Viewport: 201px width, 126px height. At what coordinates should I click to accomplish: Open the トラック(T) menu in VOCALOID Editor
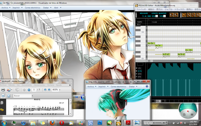tap(179, 9)
